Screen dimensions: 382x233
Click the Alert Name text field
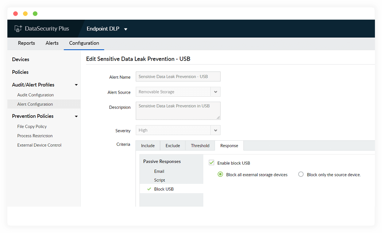pos(178,77)
